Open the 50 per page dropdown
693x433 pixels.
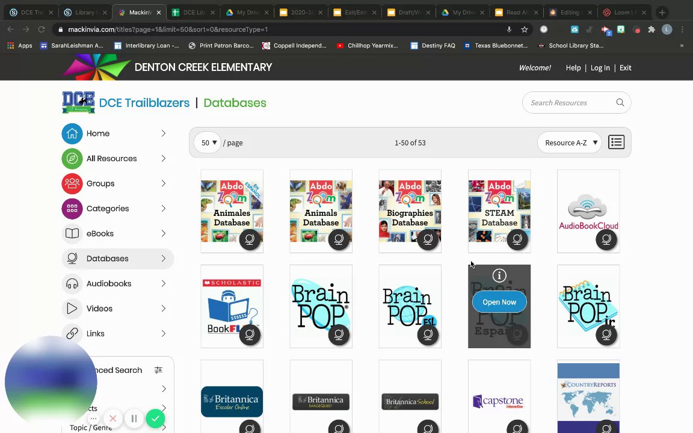208,143
